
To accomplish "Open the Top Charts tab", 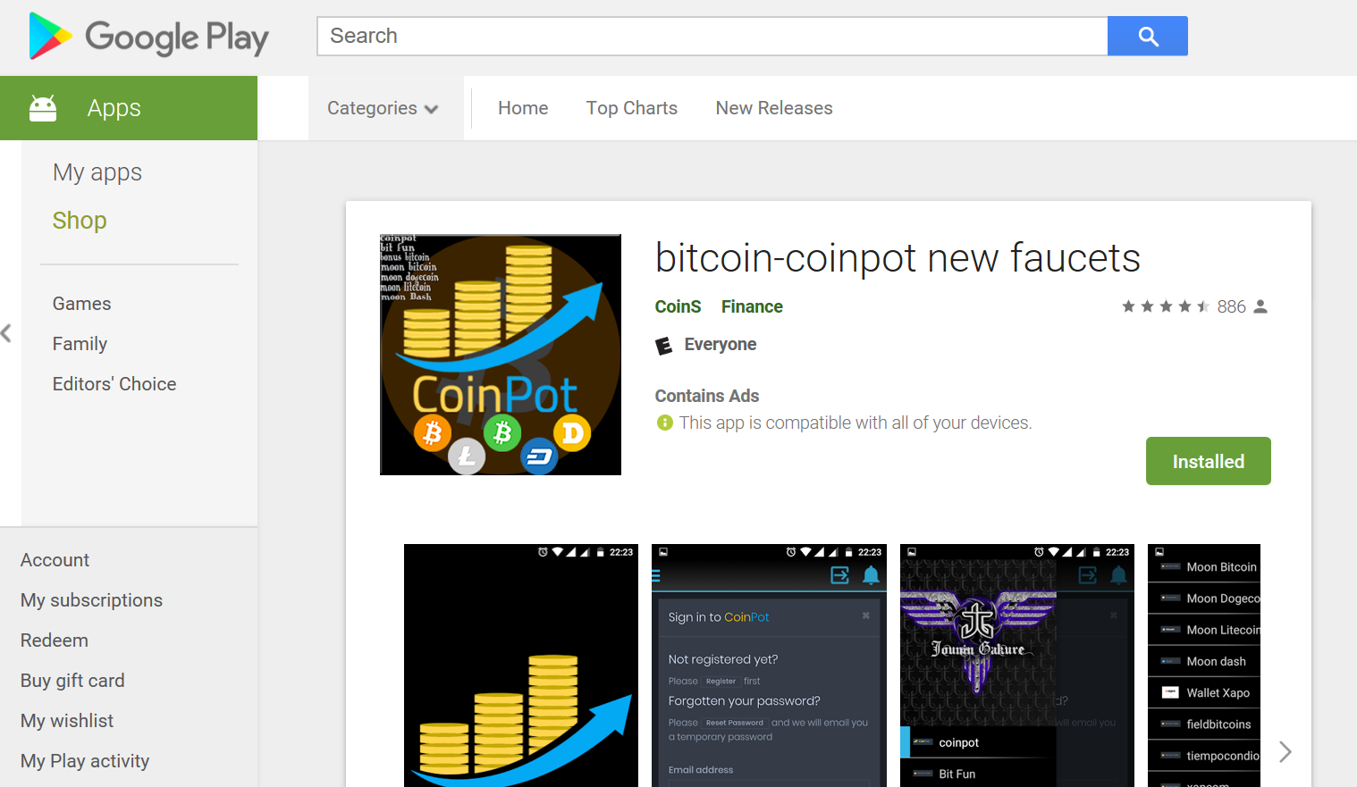I will coord(632,108).
